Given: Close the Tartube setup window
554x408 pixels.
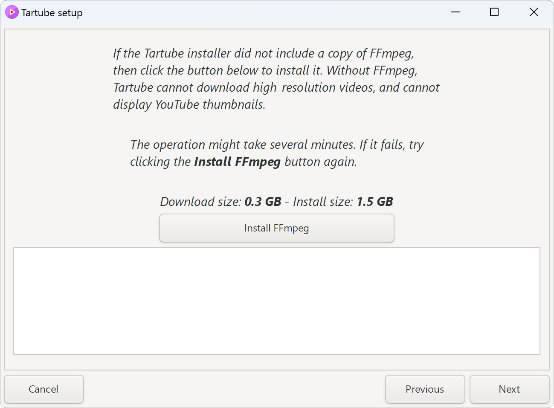Looking at the screenshot, I should (534, 12).
